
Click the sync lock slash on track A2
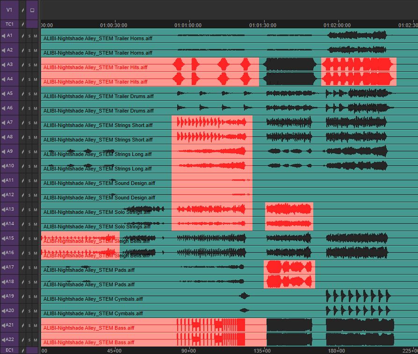click(x=22, y=50)
